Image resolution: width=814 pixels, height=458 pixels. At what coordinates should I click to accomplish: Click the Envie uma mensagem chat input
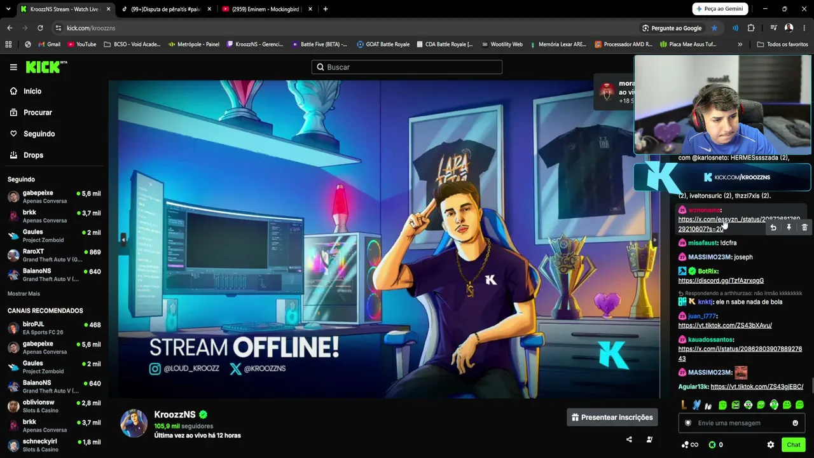click(742, 423)
